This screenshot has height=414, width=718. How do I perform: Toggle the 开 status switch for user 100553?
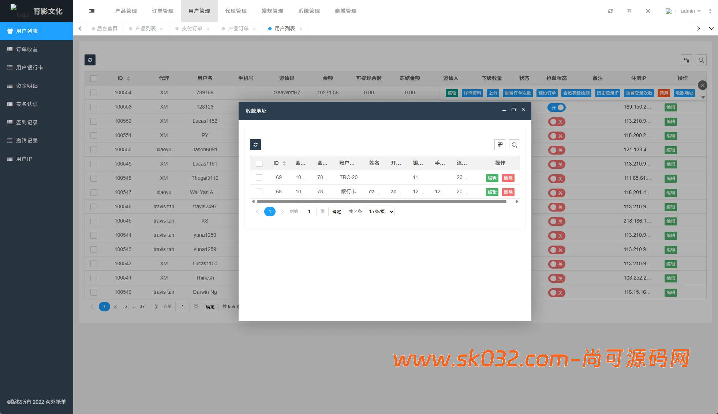click(x=557, y=107)
